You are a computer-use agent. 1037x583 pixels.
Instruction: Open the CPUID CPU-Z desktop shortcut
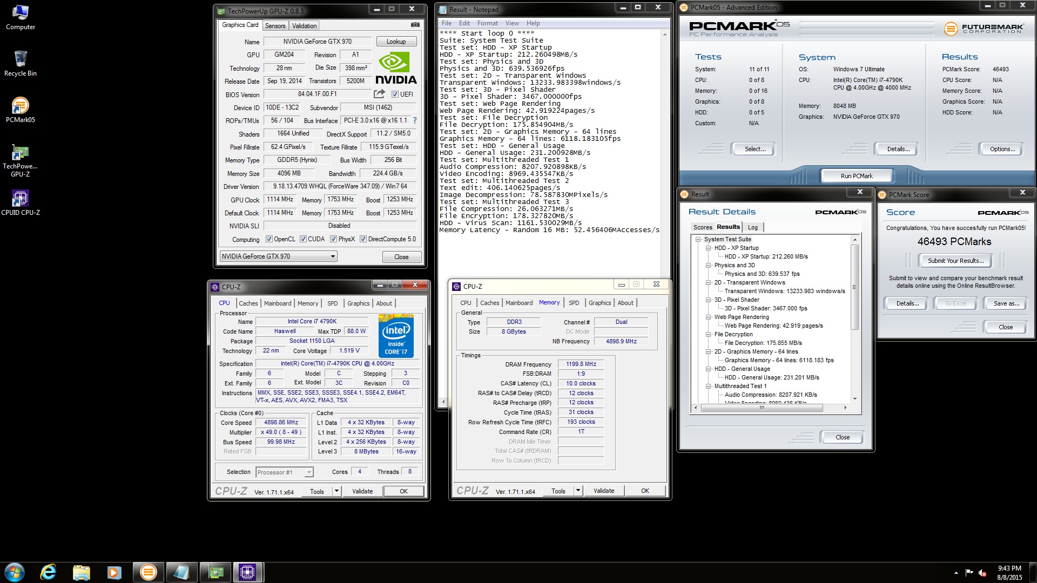[x=21, y=203]
